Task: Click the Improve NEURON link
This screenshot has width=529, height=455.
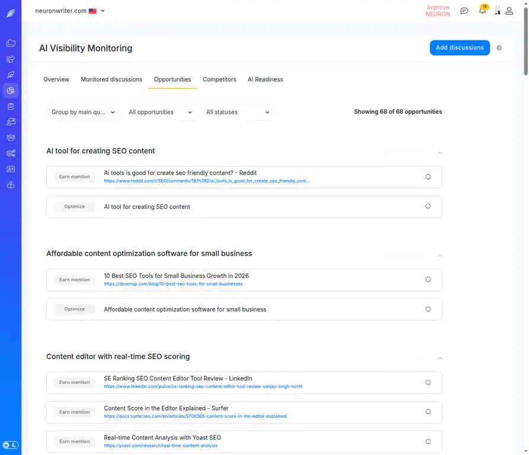Action: (438, 11)
